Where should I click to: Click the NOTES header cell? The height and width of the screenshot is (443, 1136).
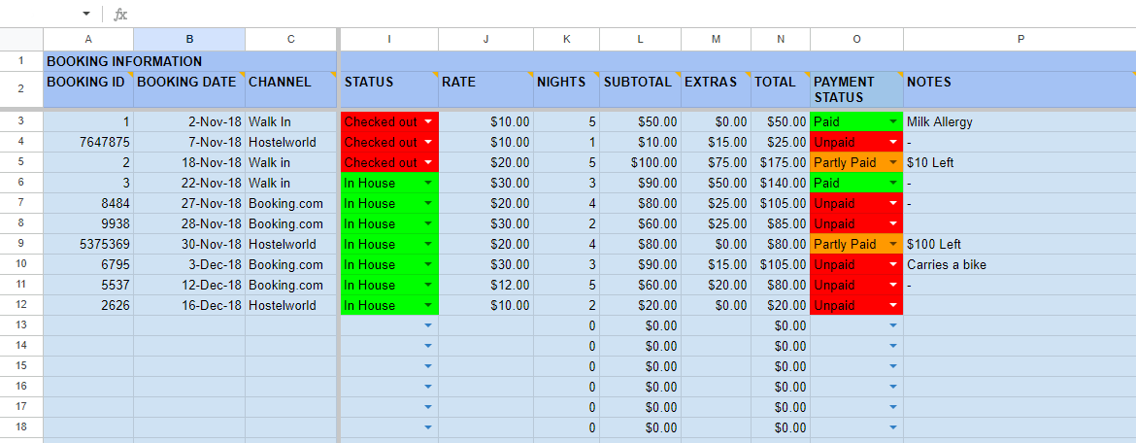coord(1020,89)
